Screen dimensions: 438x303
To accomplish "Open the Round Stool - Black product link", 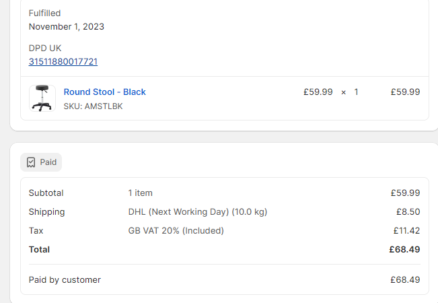I will pyautogui.click(x=104, y=92).
